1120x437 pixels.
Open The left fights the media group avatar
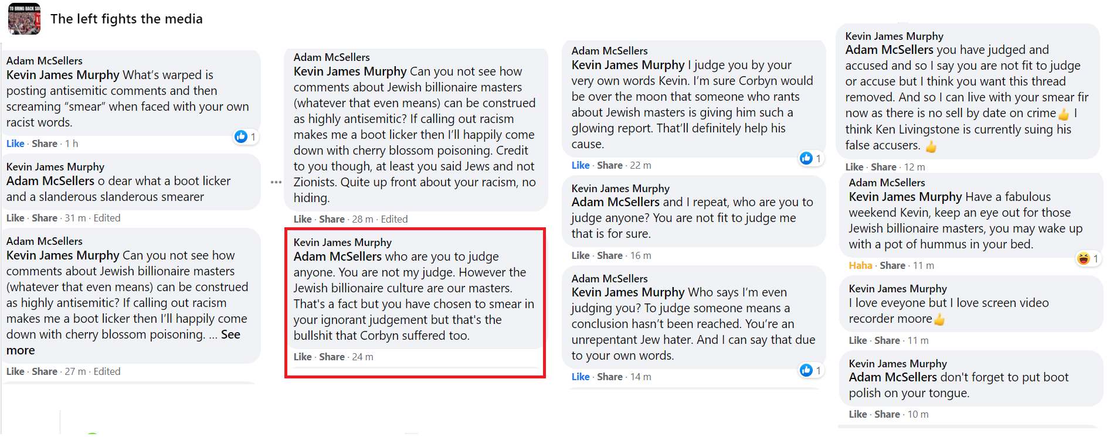click(24, 19)
